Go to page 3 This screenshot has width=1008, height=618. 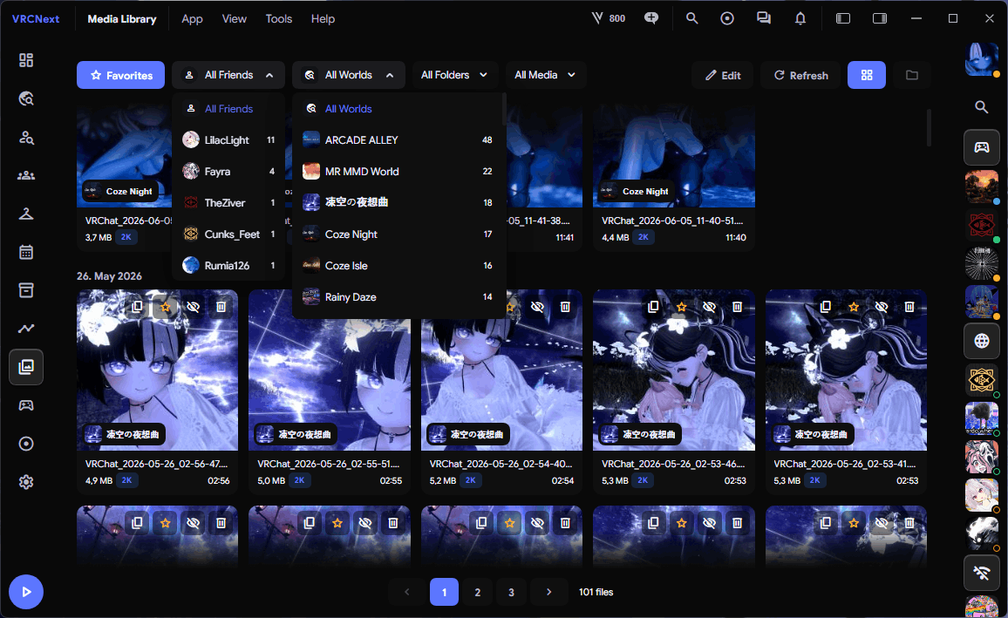coord(511,592)
